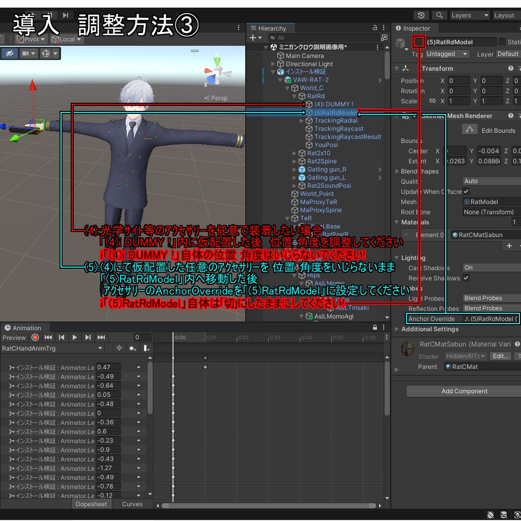Open Animation timeline options menu

pos(387,338)
